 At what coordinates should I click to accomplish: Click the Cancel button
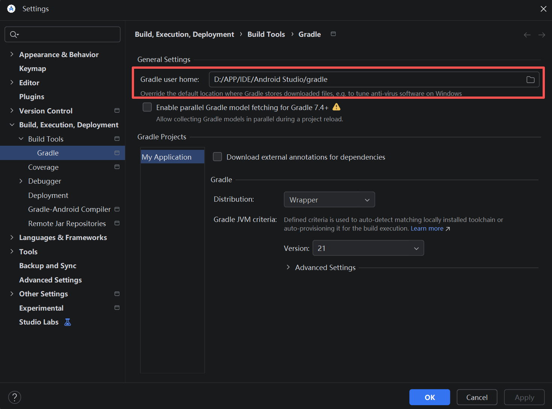point(477,397)
